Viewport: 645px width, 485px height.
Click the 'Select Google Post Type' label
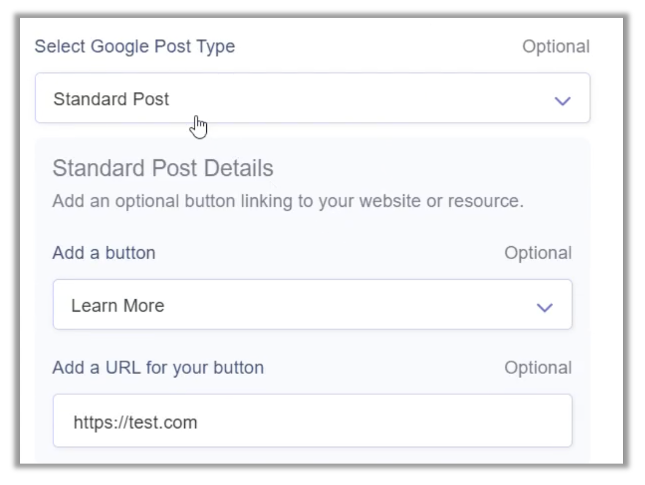tap(135, 47)
